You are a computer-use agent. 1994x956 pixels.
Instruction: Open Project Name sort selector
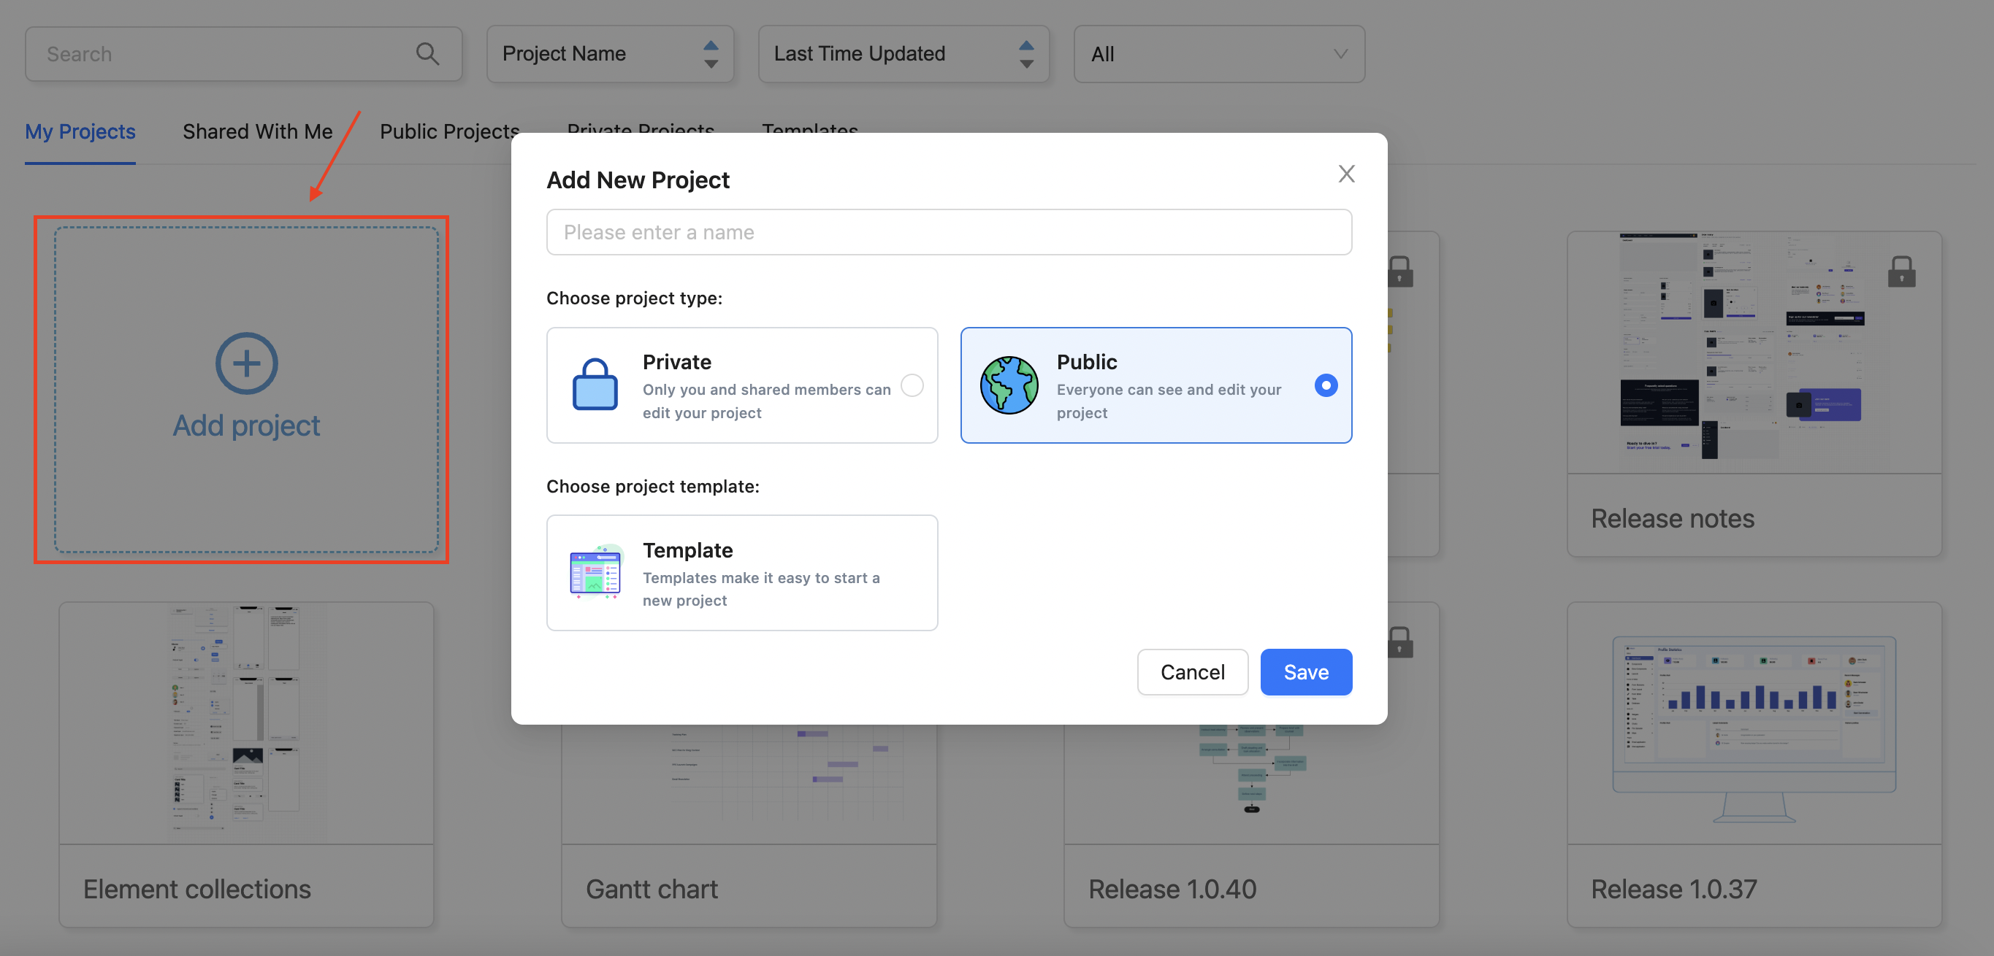(588, 53)
